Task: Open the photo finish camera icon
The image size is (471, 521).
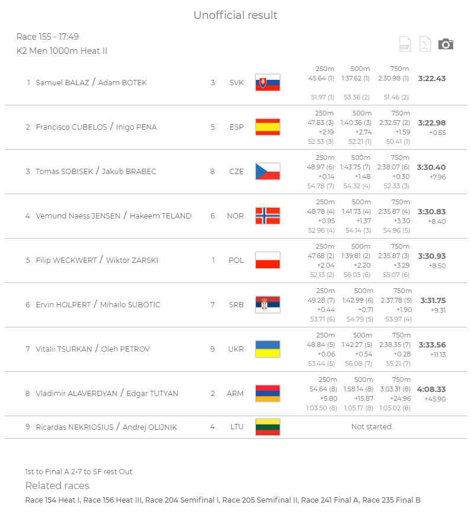Action: pyautogui.click(x=446, y=44)
